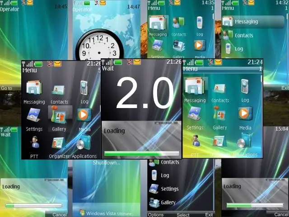Open Settings icon in dark 21:26 menu
The height and width of the screenshot is (217, 289).
(33, 115)
